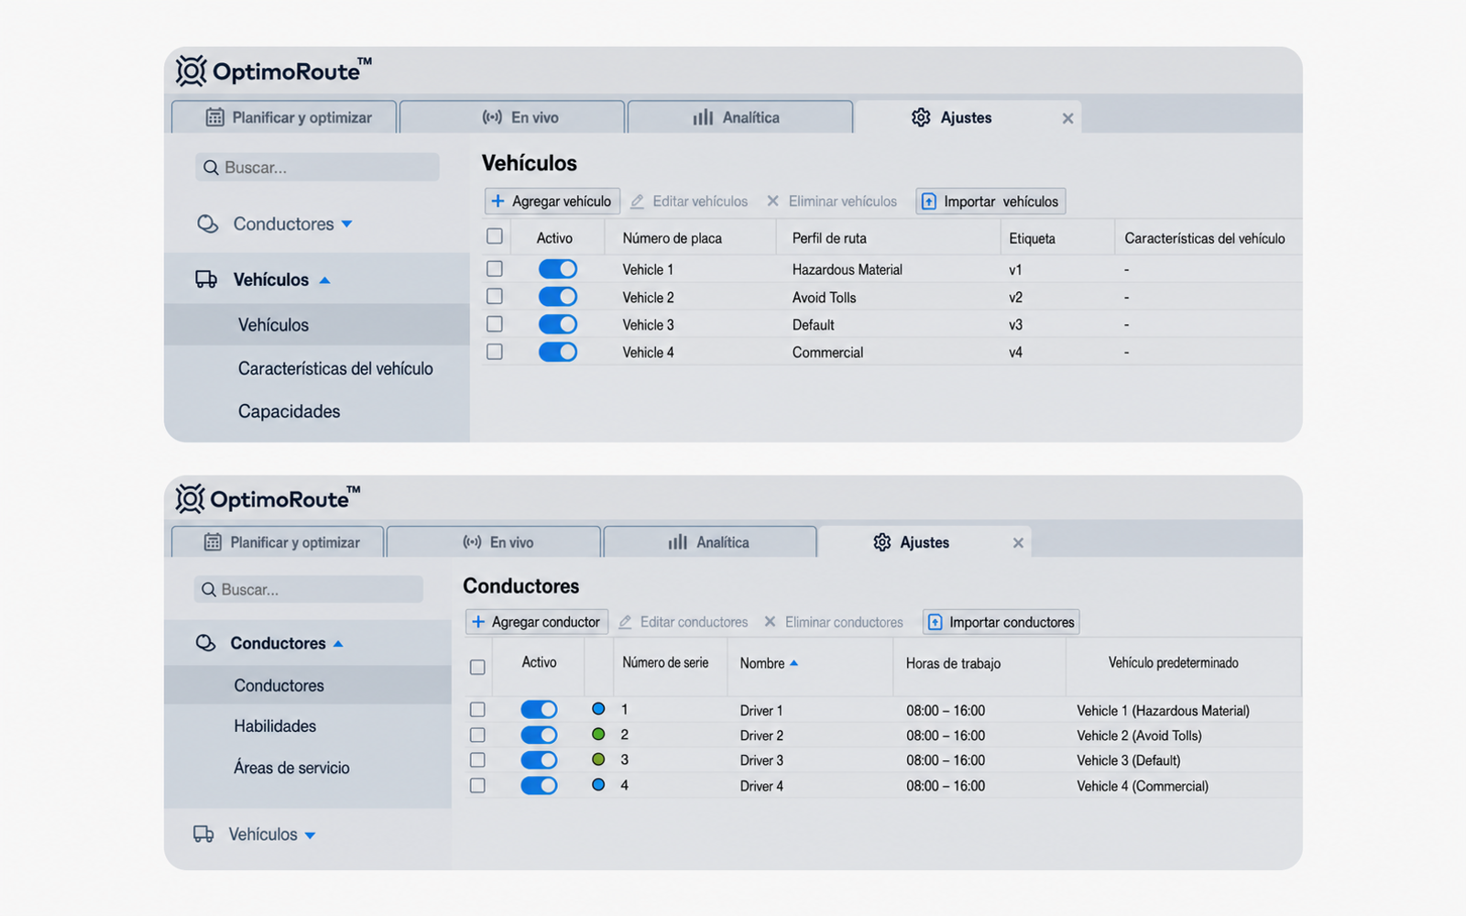This screenshot has width=1466, height=916.
Task: Click the search magnifier icon in the Conductores panel
Action: click(x=209, y=590)
